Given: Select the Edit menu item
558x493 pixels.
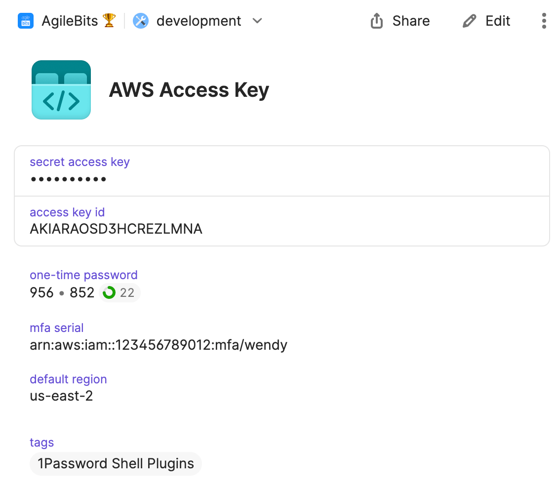Looking at the screenshot, I should click(x=486, y=21).
